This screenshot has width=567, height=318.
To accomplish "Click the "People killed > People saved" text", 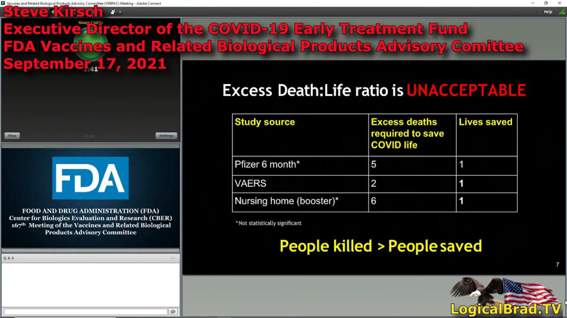I will 381,246.
